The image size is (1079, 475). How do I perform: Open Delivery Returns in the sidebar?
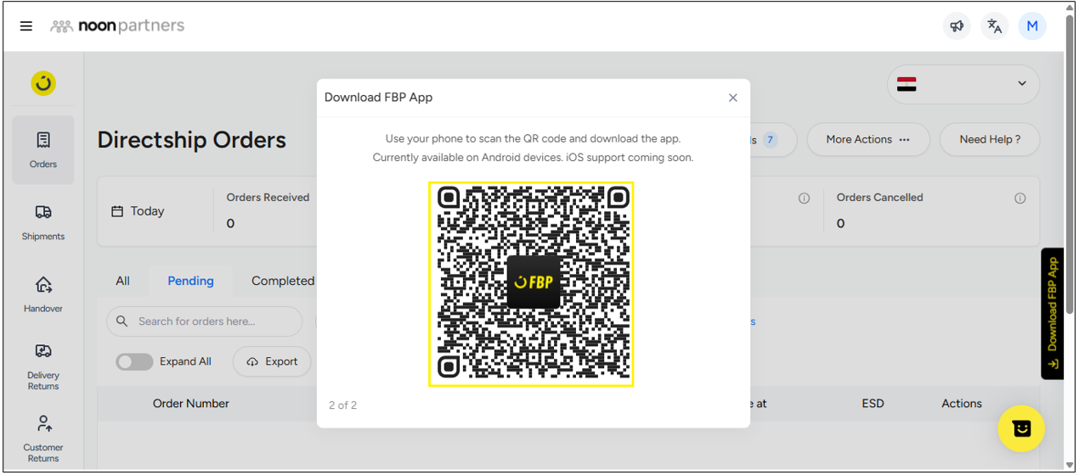[43, 366]
